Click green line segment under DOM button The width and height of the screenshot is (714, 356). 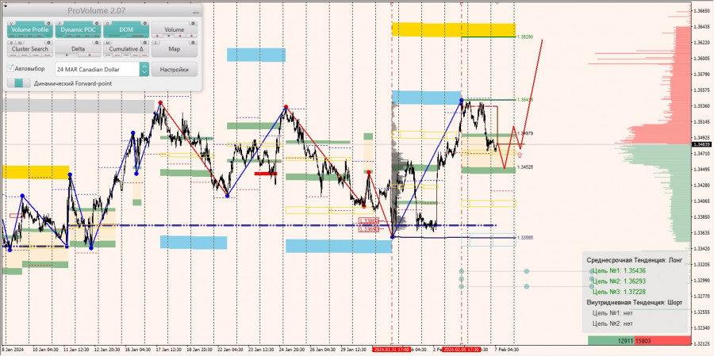[115, 36]
